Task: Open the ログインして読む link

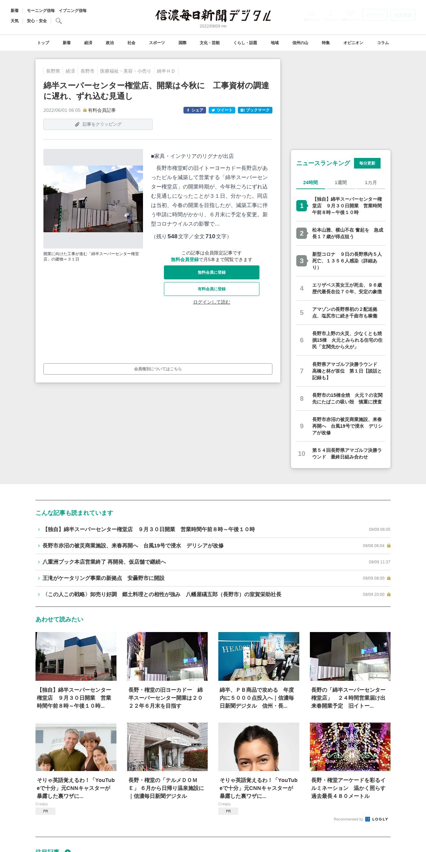Action: pos(212,302)
